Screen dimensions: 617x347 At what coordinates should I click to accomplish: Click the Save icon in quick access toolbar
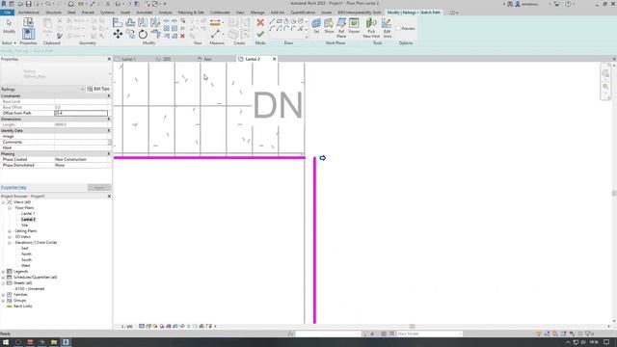(x=28, y=4)
